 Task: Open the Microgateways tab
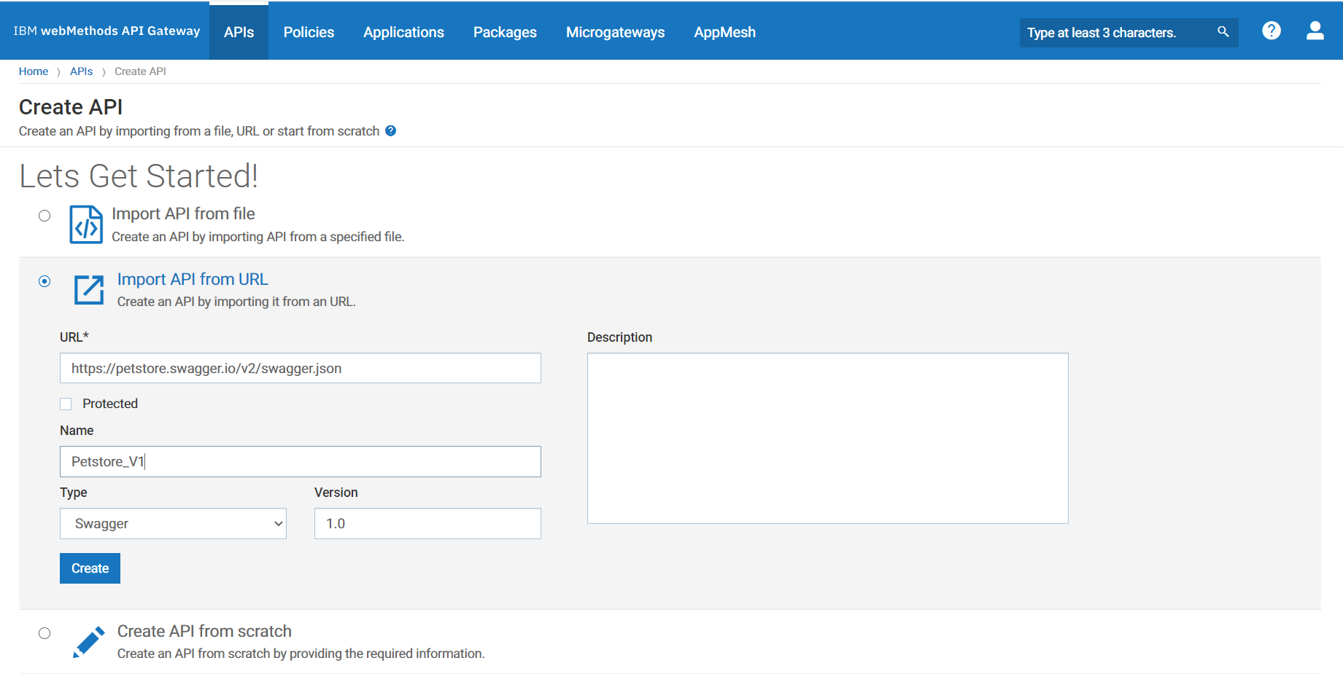click(x=615, y=32)
